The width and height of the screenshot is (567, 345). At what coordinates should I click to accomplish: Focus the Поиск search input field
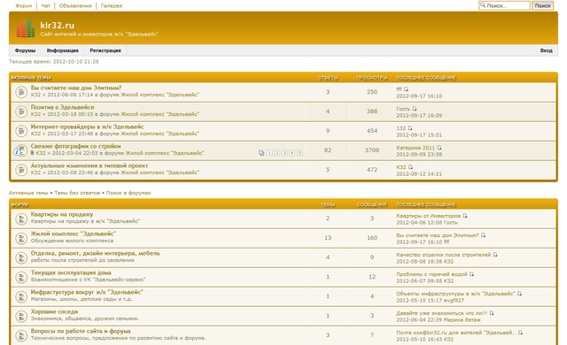[504, 5]
